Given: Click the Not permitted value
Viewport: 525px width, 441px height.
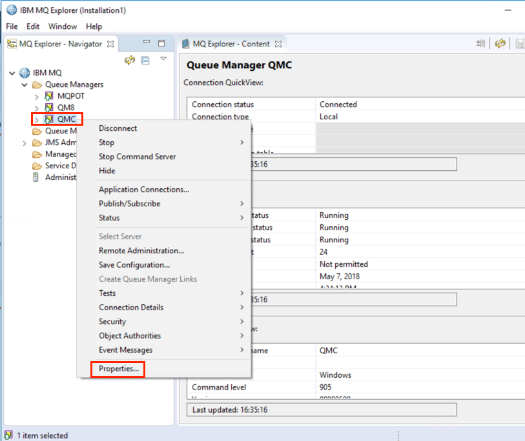Looking at the screenshot, I should click(344, 264).
